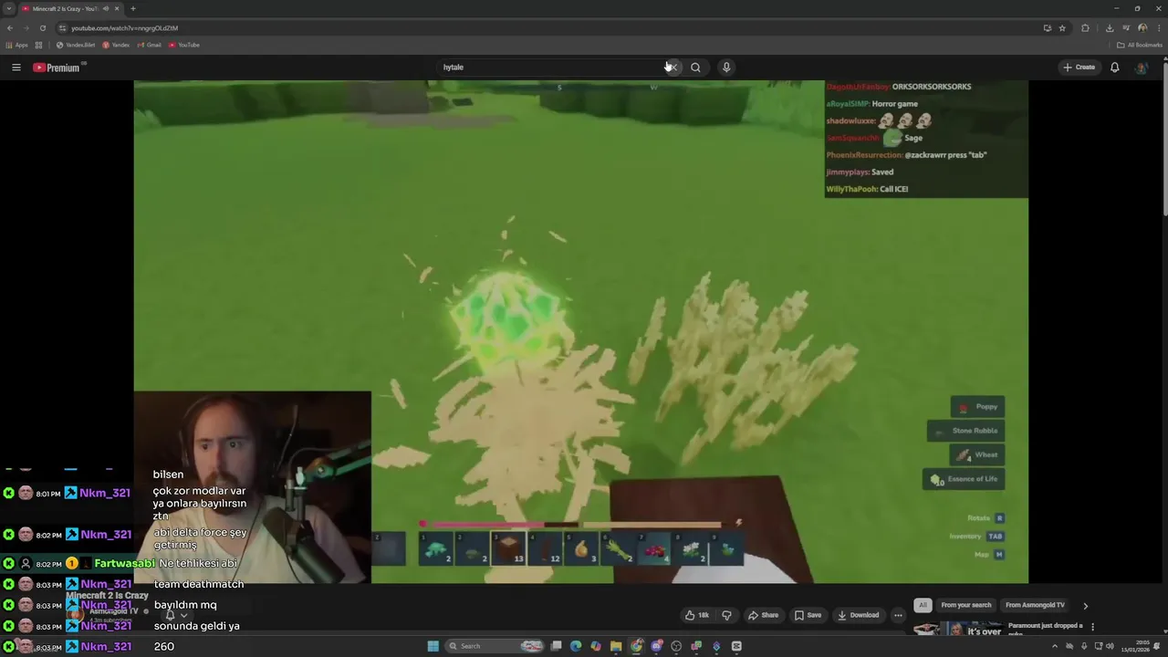Open the tab search dropdown arrow
Viewport: 1168px width, 657px height.
click(8, 8)
